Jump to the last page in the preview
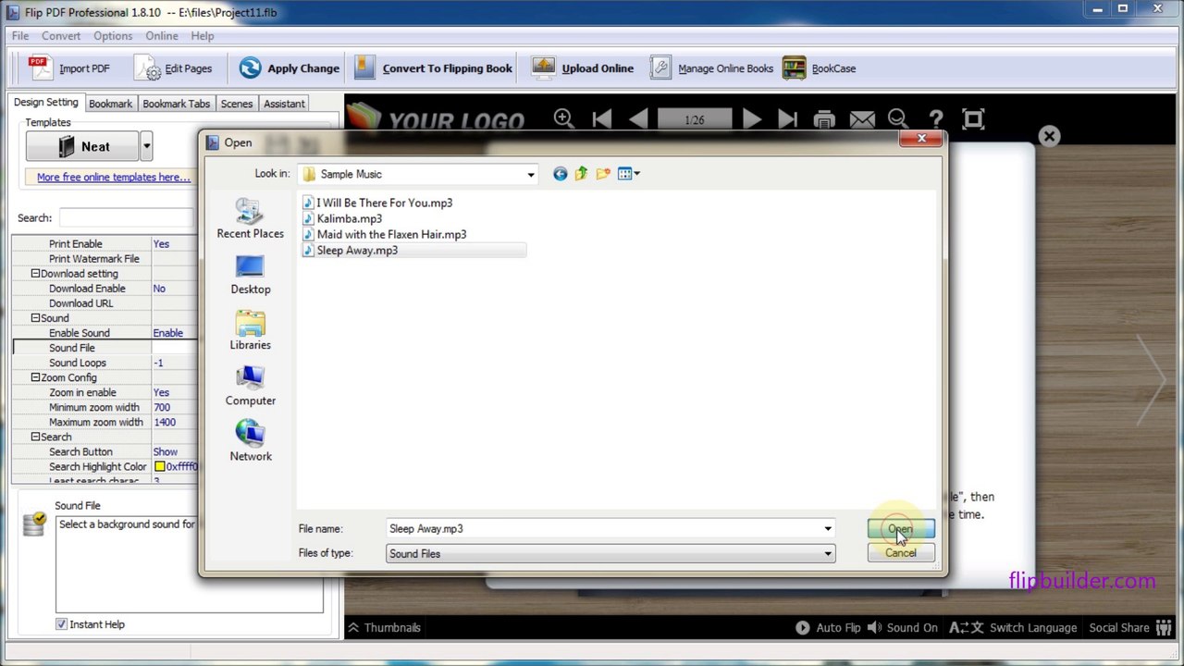This screenshot has width=1184, height=666. click(787, 119)
